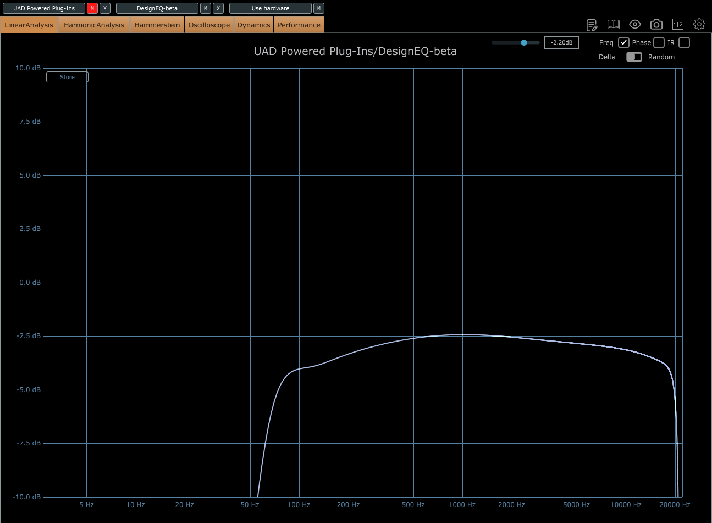
Task: Click the open book manual icon
Action: click(613, 25)
